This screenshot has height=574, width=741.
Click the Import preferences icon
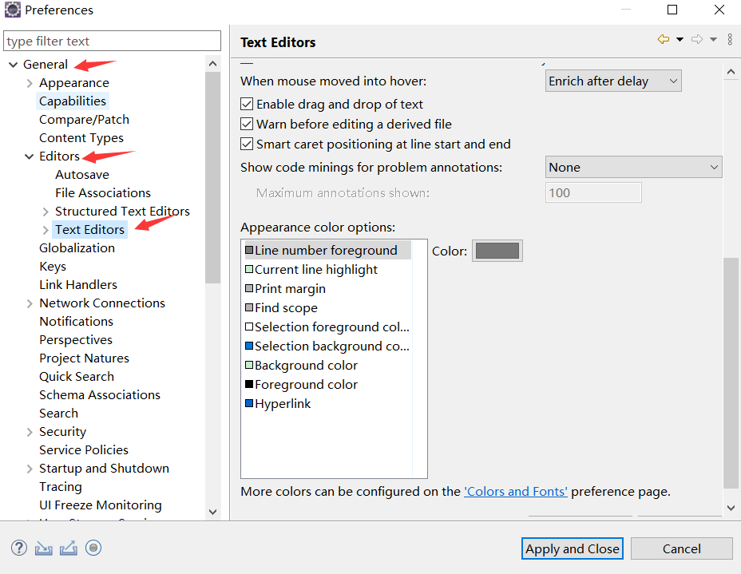click(x=43, y=548)
